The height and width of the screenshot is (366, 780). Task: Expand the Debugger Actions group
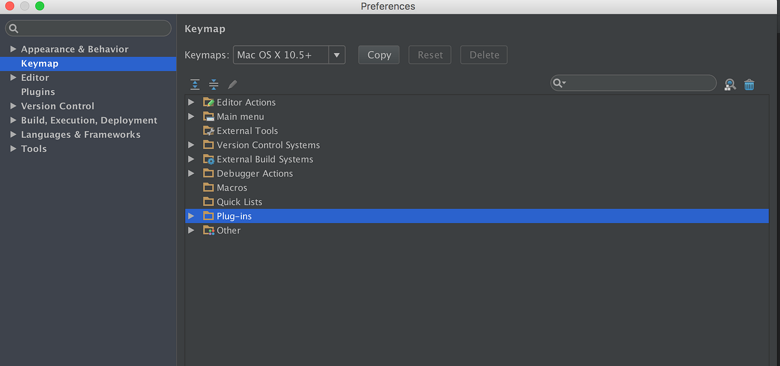coord(191,173)
